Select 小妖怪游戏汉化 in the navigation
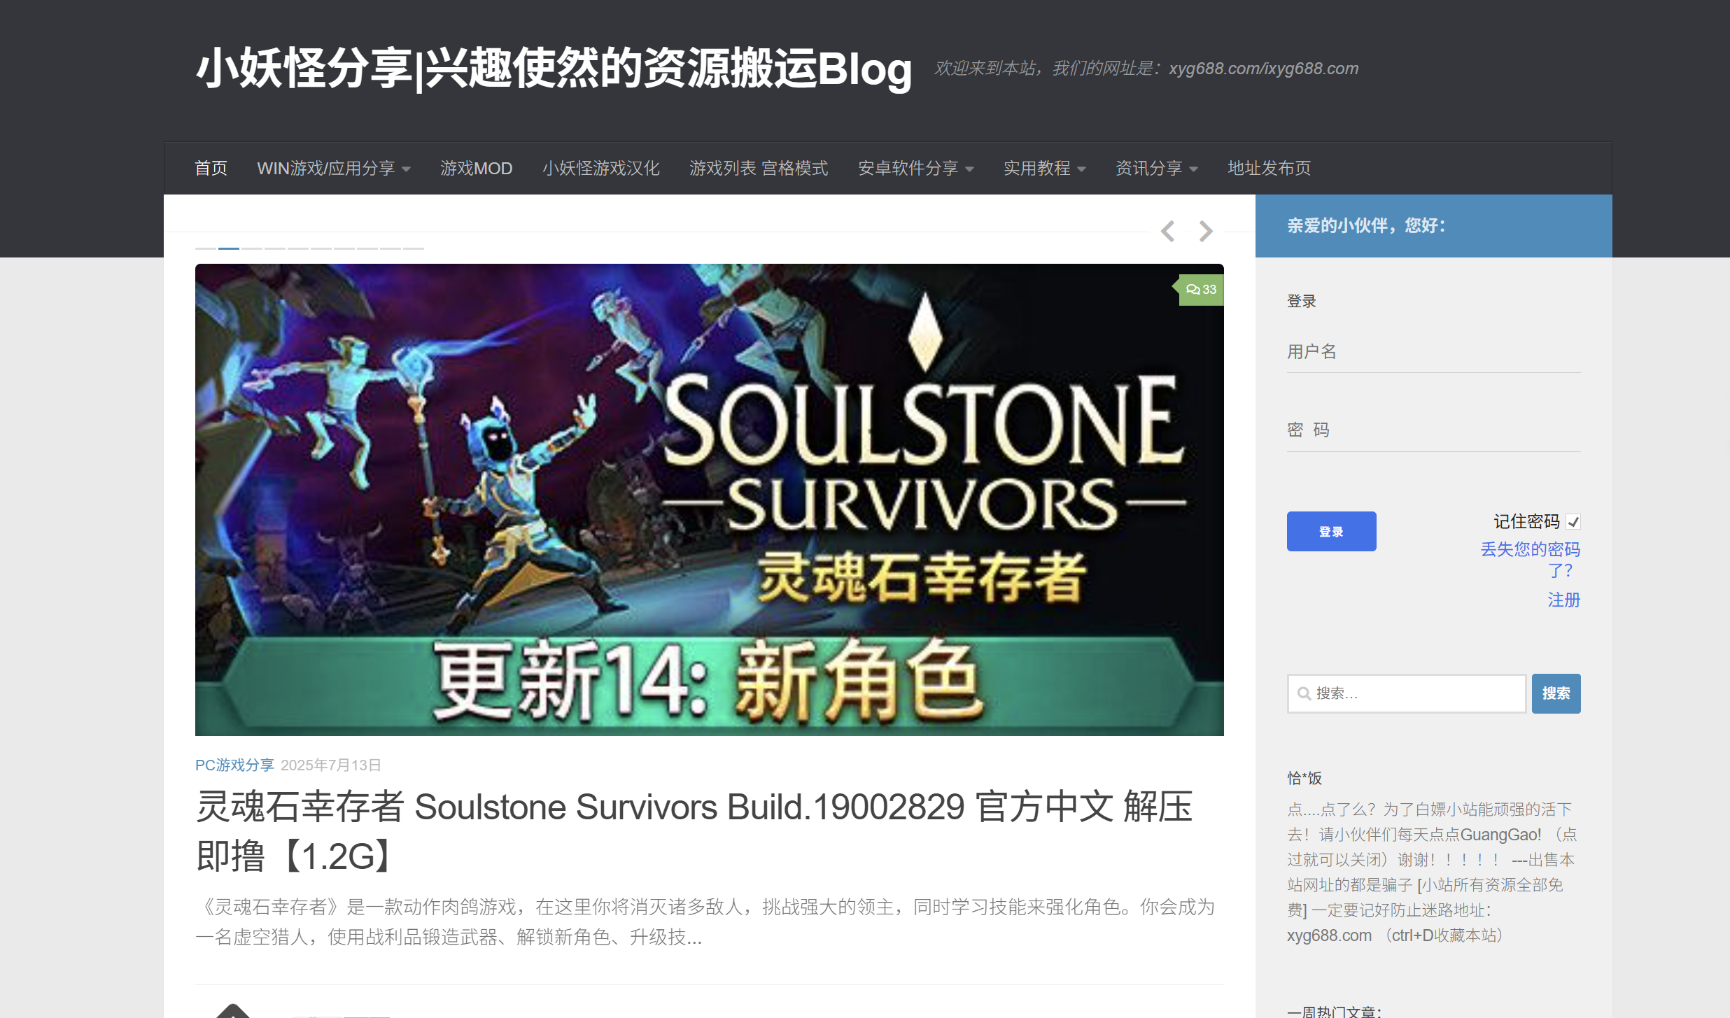Screen dimensions: 1730x1018 click(601, 169)
